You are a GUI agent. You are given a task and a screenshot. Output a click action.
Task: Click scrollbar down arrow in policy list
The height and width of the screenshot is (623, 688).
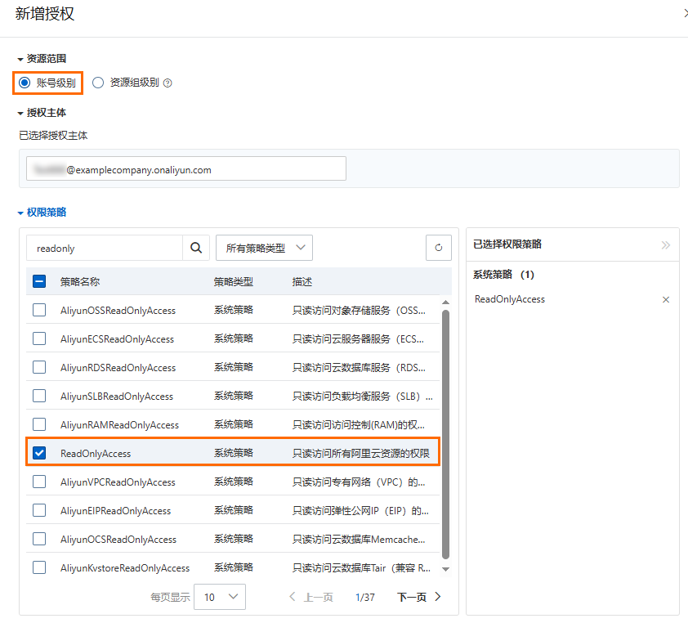pos(445,569)
